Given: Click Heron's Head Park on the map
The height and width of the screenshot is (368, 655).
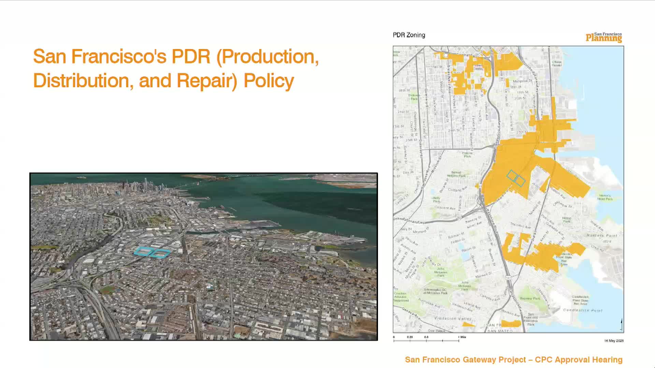Looking at the screenshot, I should coord(605,197).
